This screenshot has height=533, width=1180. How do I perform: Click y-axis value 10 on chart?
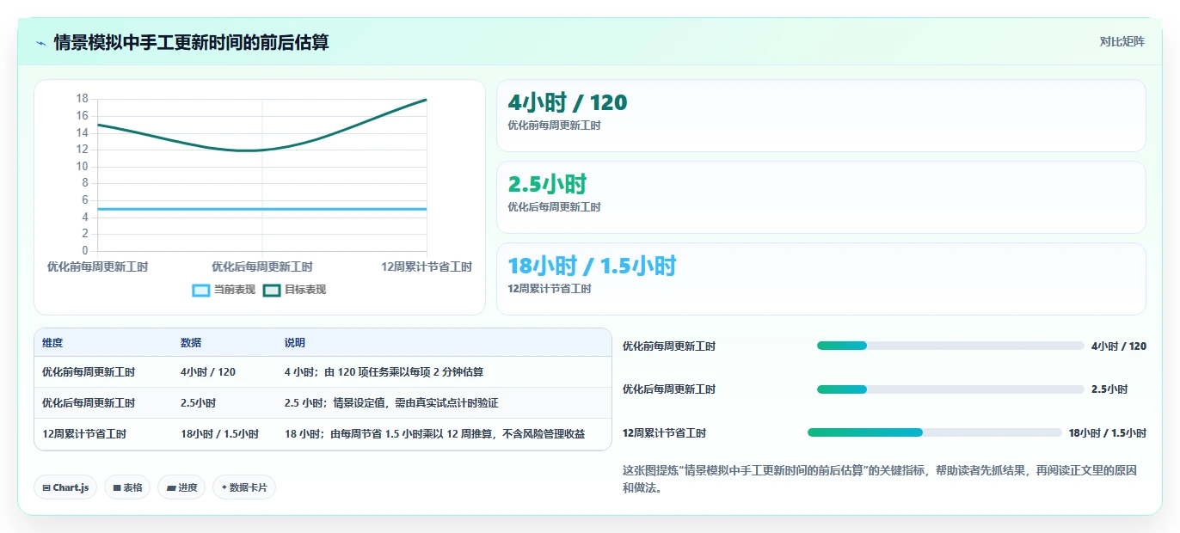tap(82, 166)
